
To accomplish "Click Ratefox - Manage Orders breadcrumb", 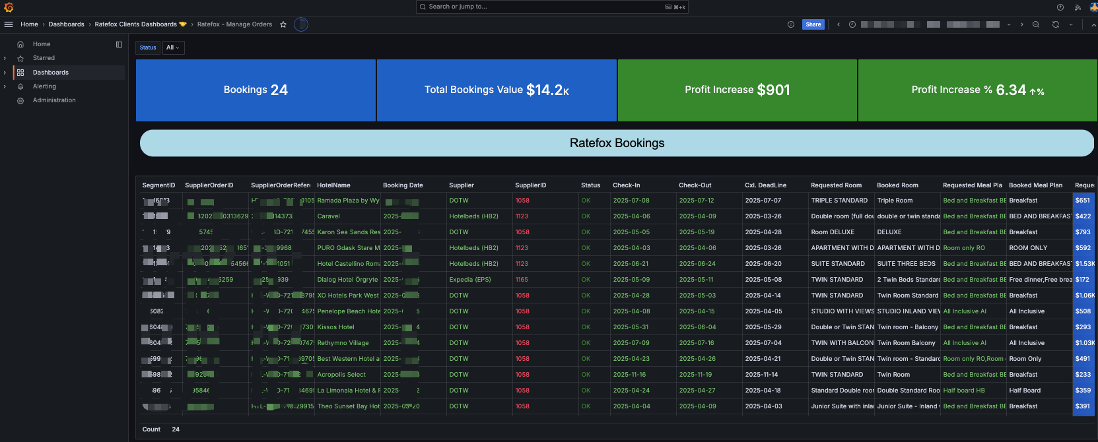I will pyautogui.click(x=234, y=24).
